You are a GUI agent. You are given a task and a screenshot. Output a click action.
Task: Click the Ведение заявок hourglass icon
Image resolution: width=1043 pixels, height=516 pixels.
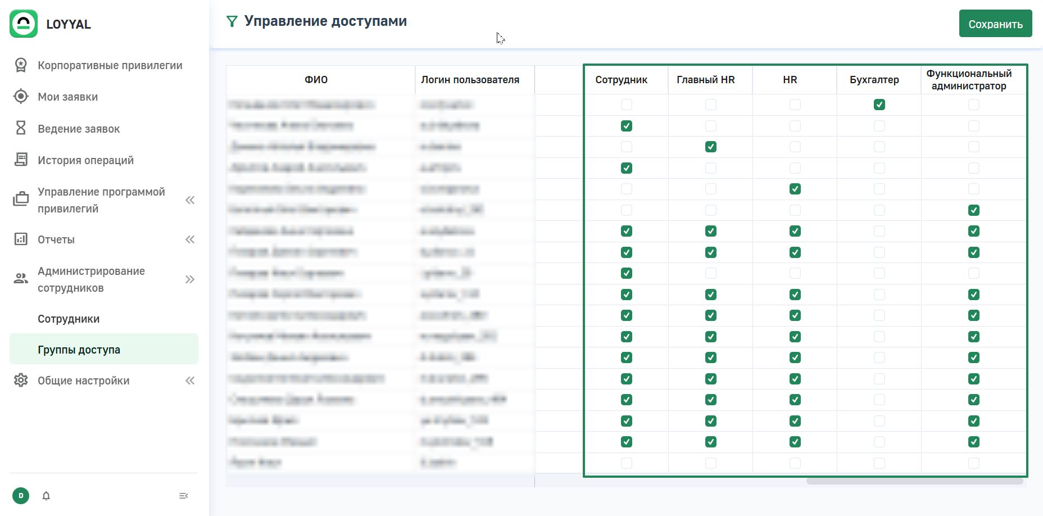pos(21,128)
